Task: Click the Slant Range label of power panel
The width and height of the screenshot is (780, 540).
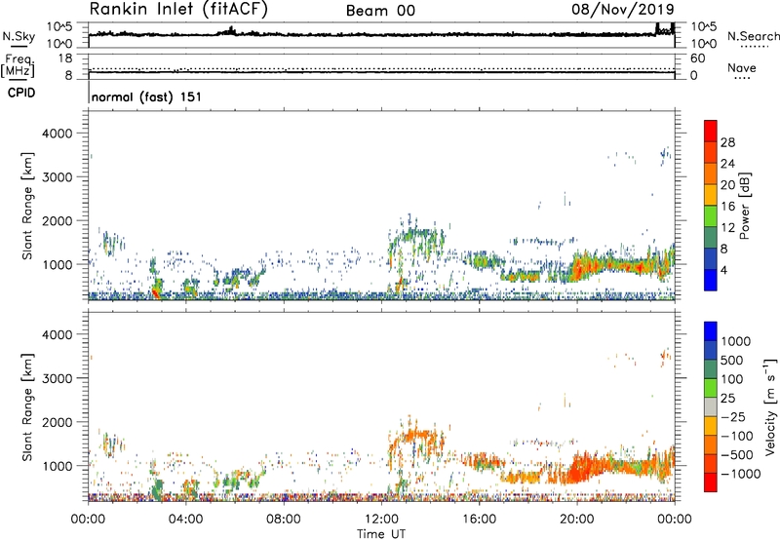Action: (x=27, y=206)
